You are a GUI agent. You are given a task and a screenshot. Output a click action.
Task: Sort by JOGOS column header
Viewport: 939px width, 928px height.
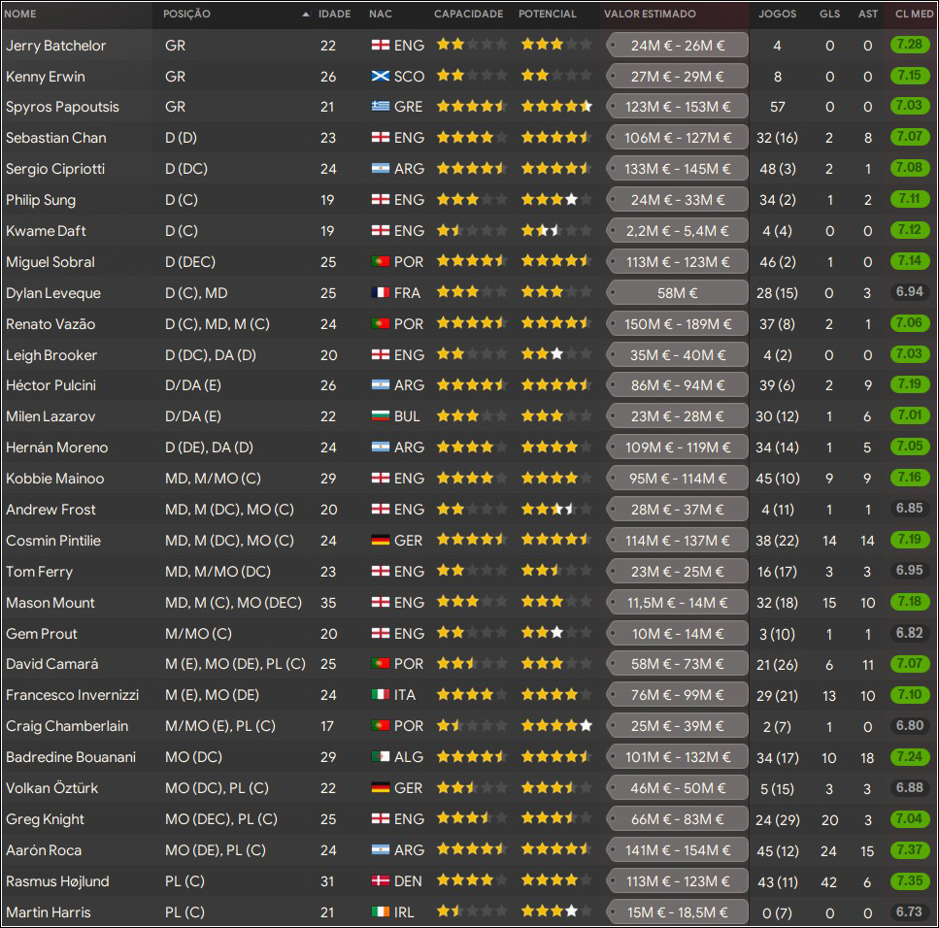pos(777,14)
